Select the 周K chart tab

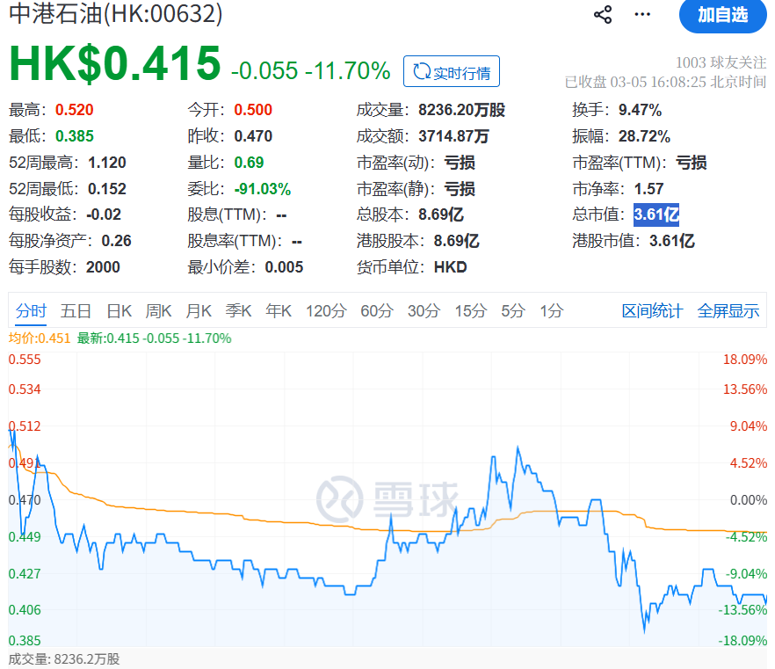(158, 310)
